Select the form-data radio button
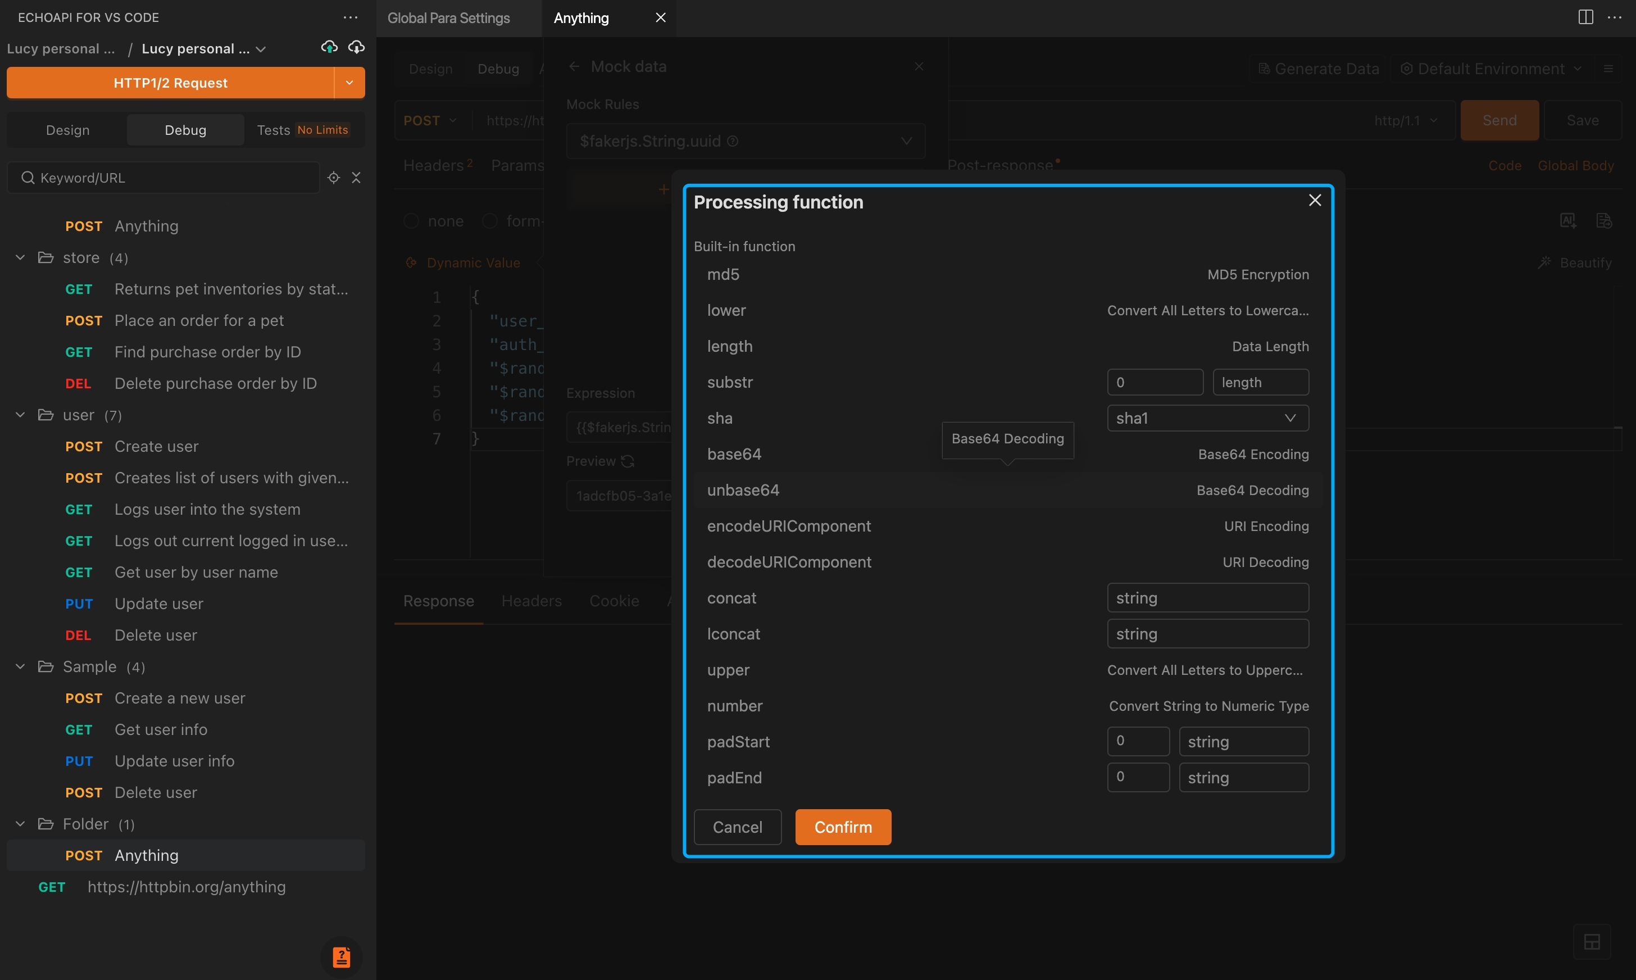 click(x=489, y=221)
